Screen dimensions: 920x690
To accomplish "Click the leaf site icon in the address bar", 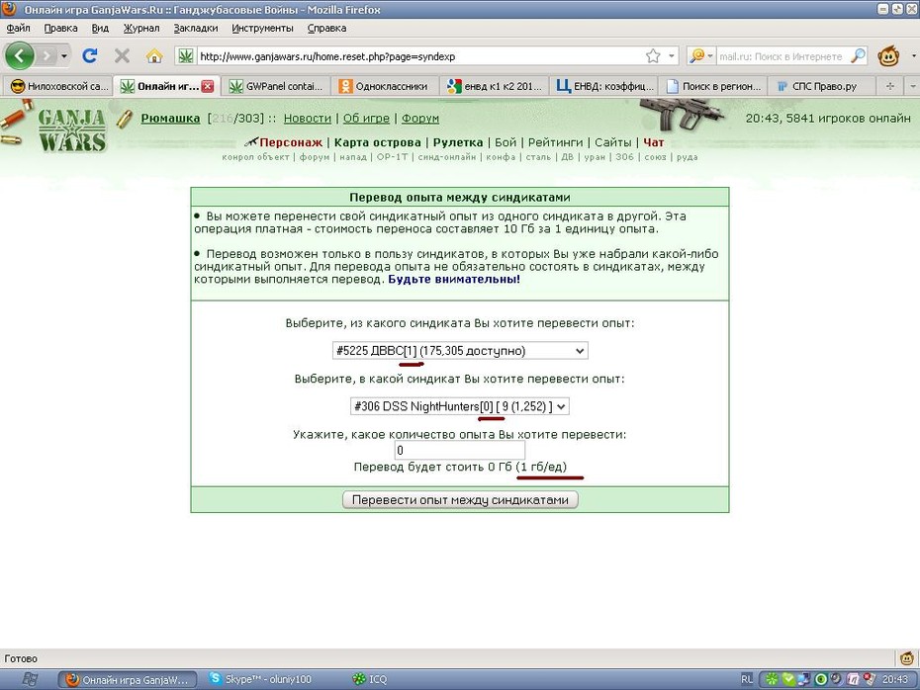I will coord(185,56).
